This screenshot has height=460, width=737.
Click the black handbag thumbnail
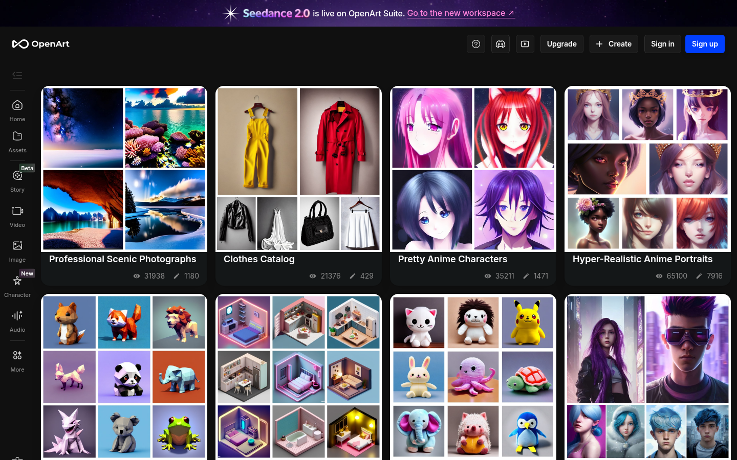pos(320,223)
